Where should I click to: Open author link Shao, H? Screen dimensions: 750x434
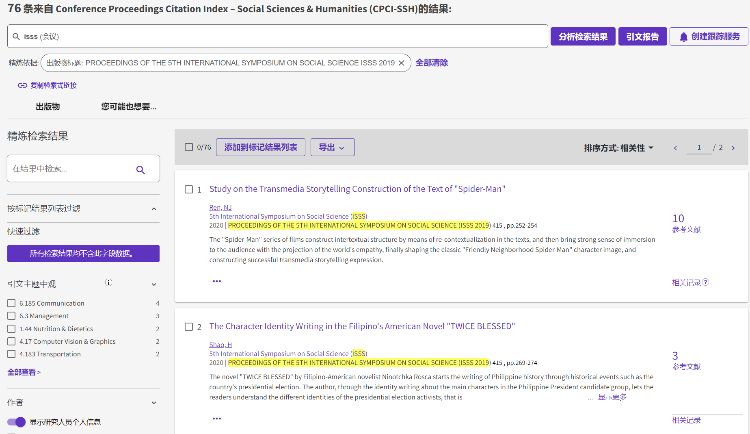tap(220, 345)
